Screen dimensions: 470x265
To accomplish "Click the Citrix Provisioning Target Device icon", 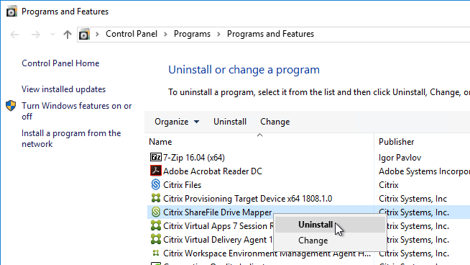I will 155,198.
